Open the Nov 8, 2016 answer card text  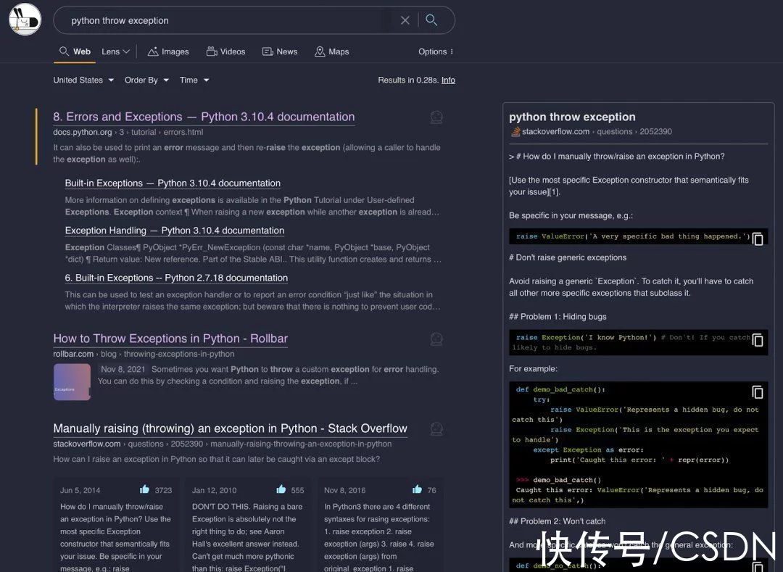(x=379, y=537)
